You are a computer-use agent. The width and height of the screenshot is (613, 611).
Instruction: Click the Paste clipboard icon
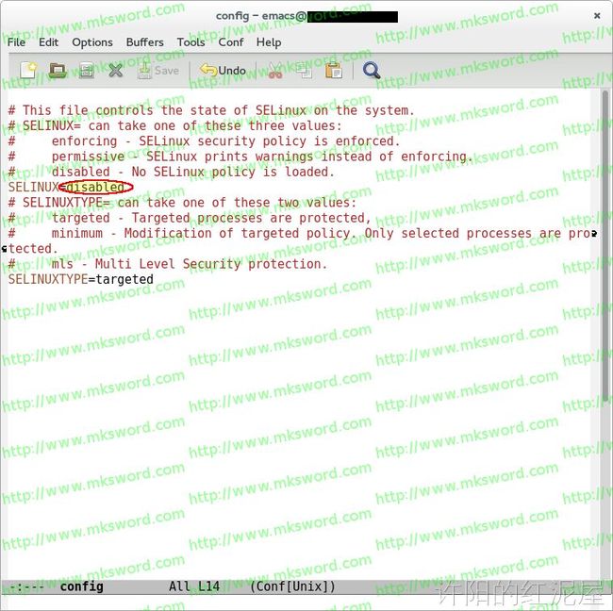(334, 71)
